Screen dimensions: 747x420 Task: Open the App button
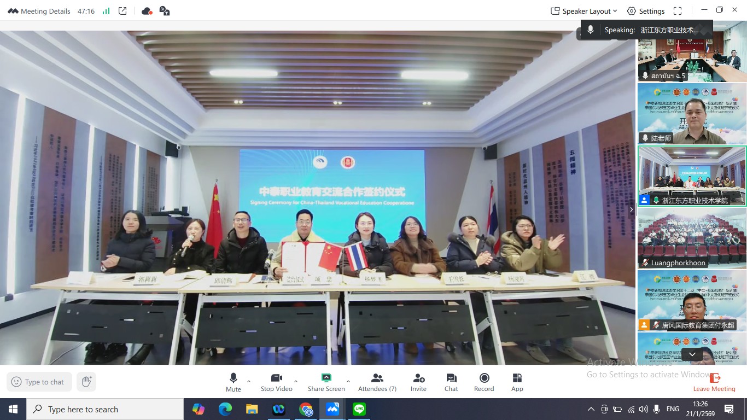[517, 382]
